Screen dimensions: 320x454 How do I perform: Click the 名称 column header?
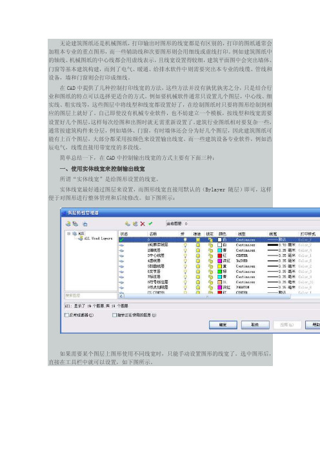tap(153, 233)
